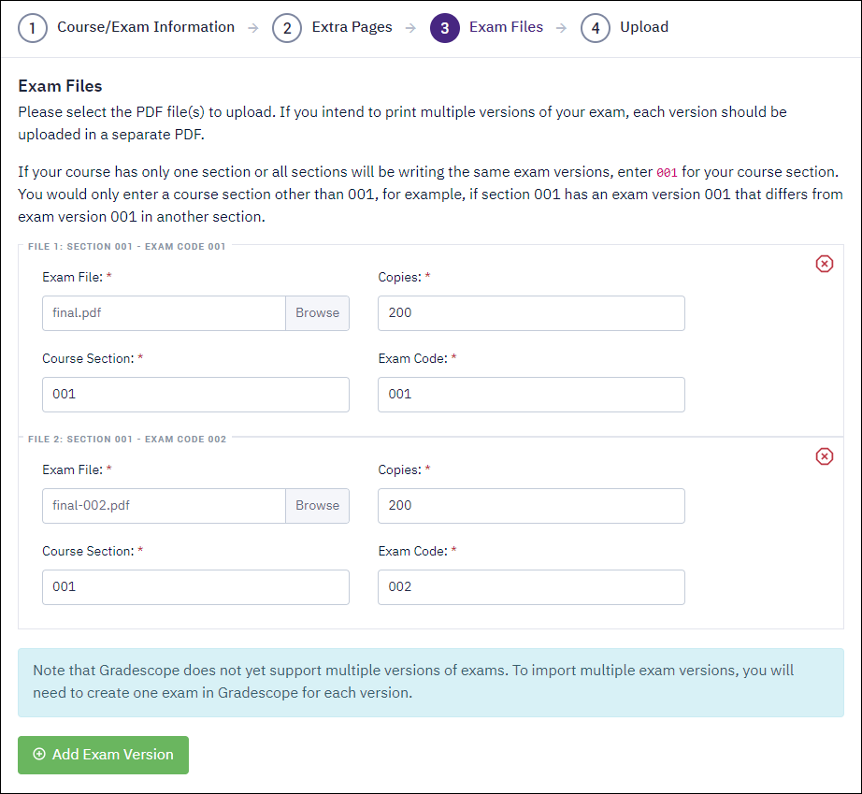
Task: Edit Copies field for File 2
Action: tap(531, 506)
